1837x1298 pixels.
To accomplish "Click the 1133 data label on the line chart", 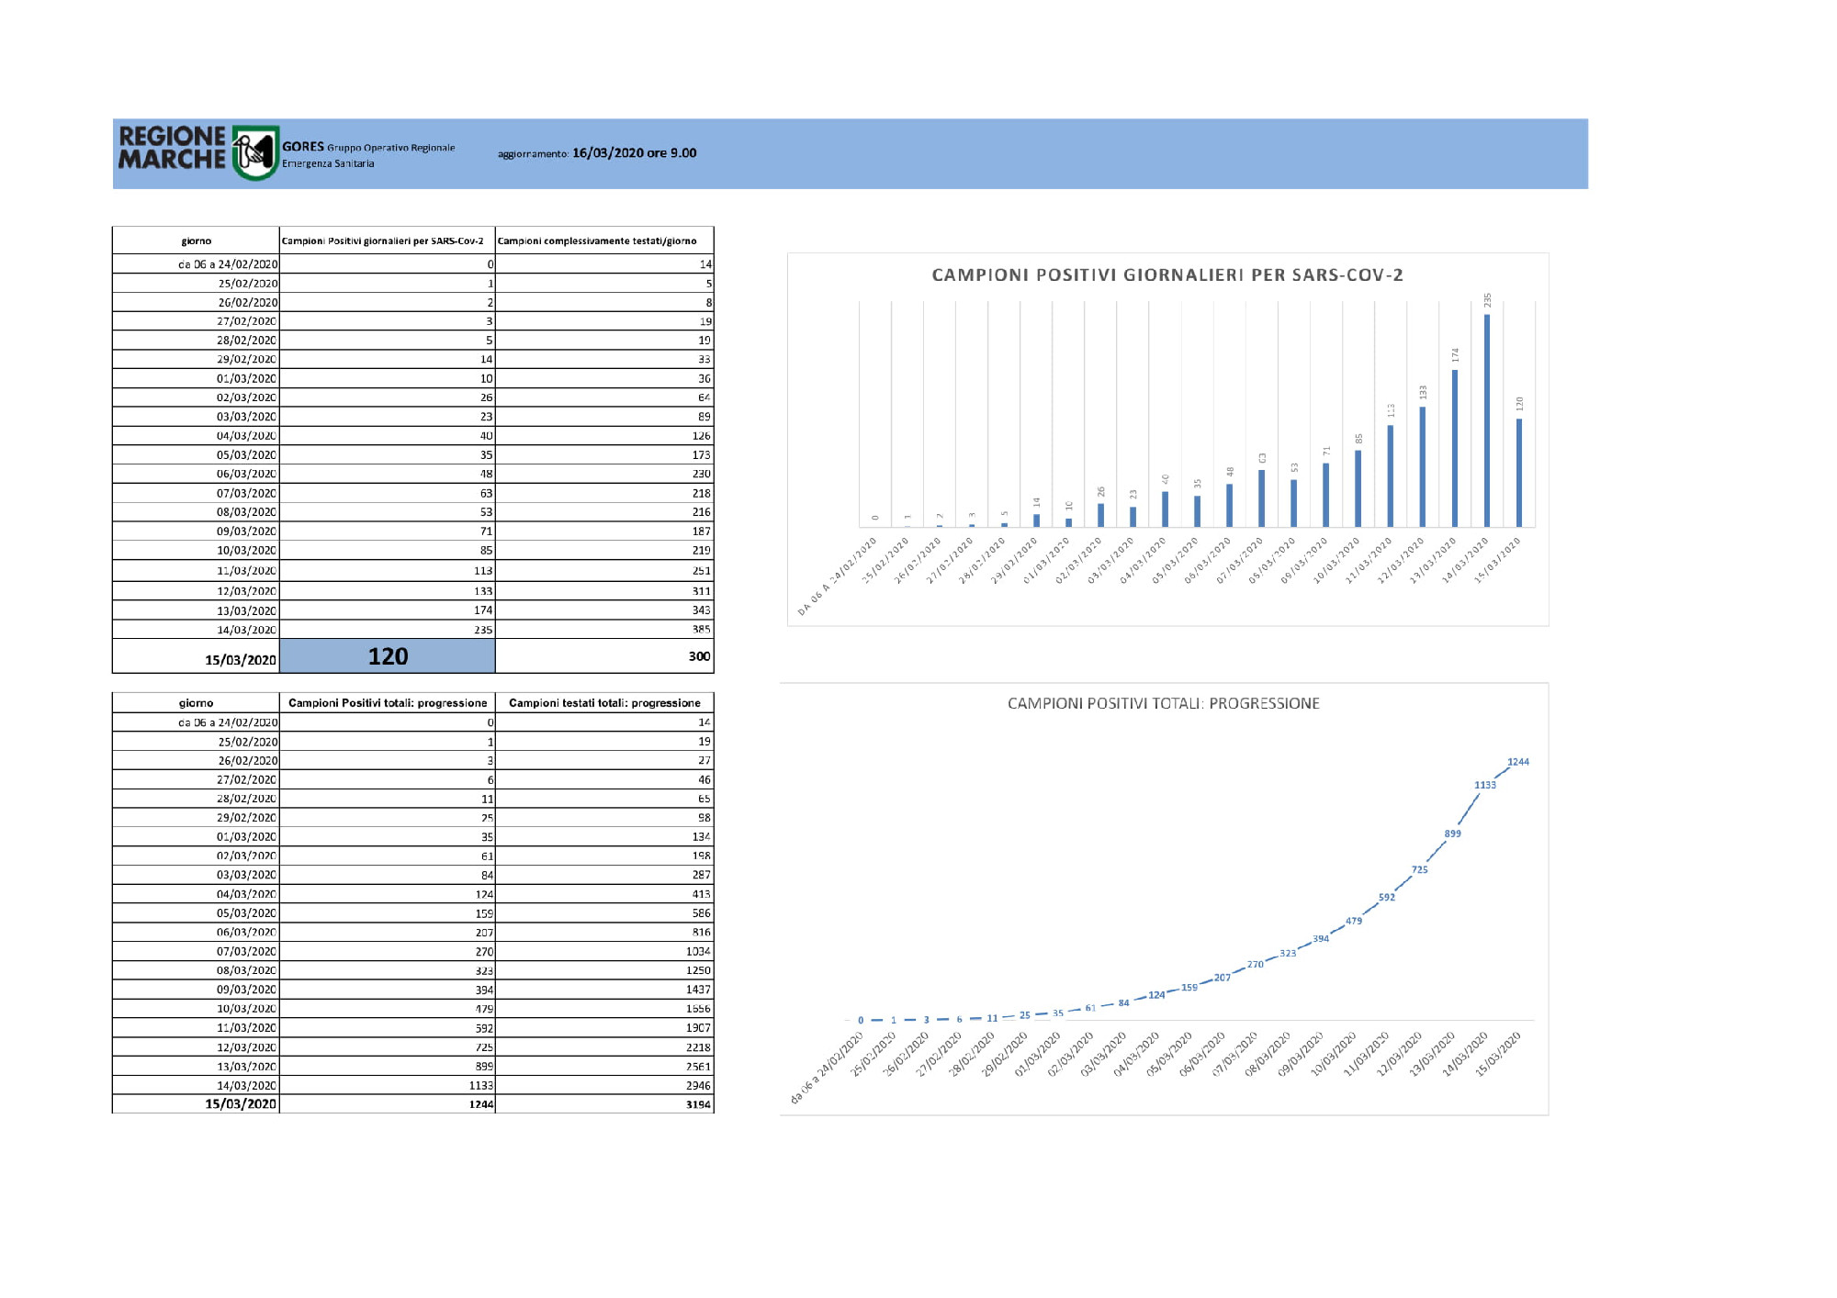I will (1485, 785).
